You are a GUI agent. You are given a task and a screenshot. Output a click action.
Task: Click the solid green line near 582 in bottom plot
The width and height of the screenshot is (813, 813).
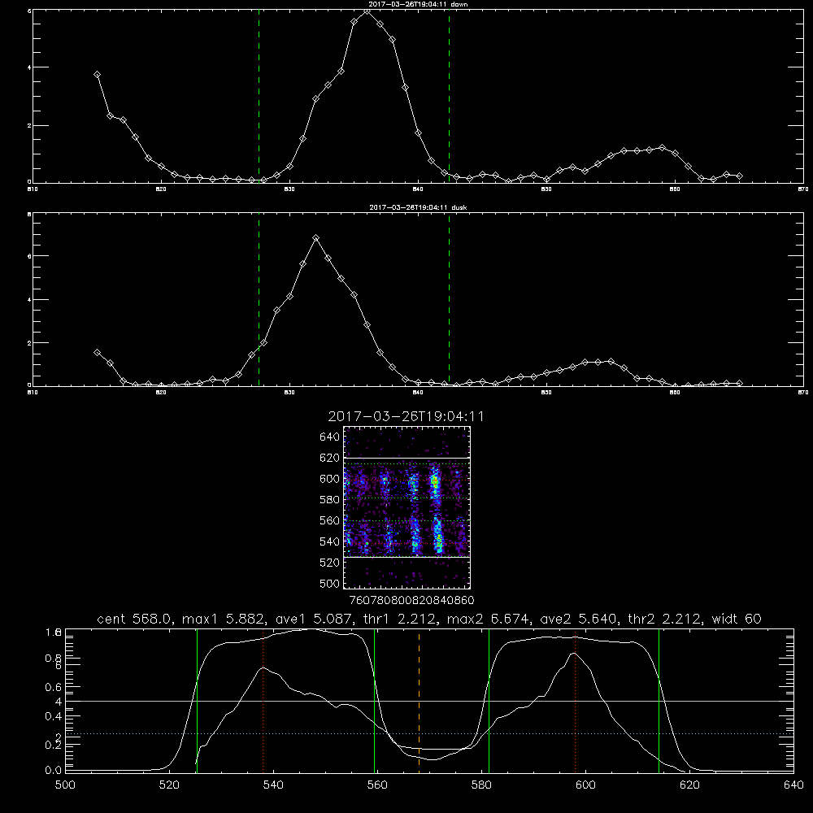pos(489,700)
